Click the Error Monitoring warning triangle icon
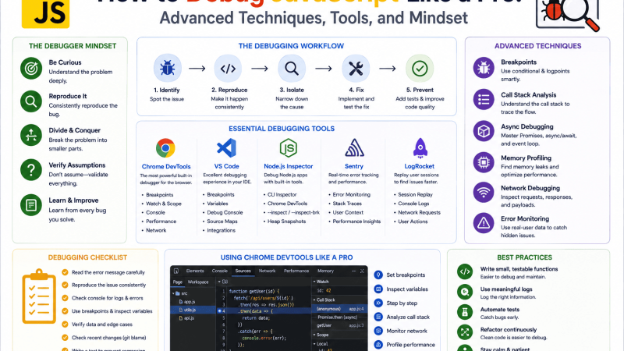 [484, 223]
